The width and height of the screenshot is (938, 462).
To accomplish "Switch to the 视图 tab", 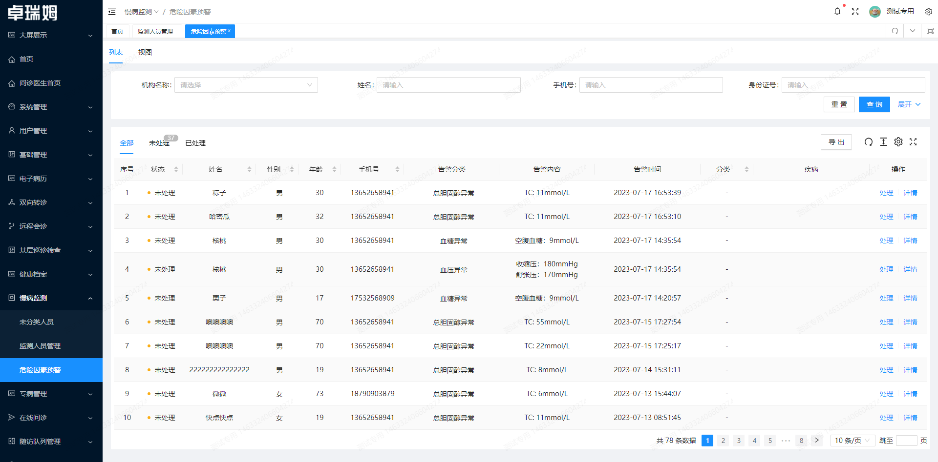I will [x=145, y=52].
